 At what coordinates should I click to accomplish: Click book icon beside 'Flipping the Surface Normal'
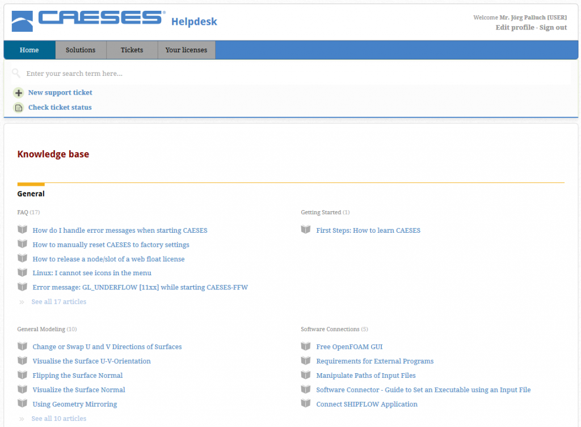click(22, 375)
